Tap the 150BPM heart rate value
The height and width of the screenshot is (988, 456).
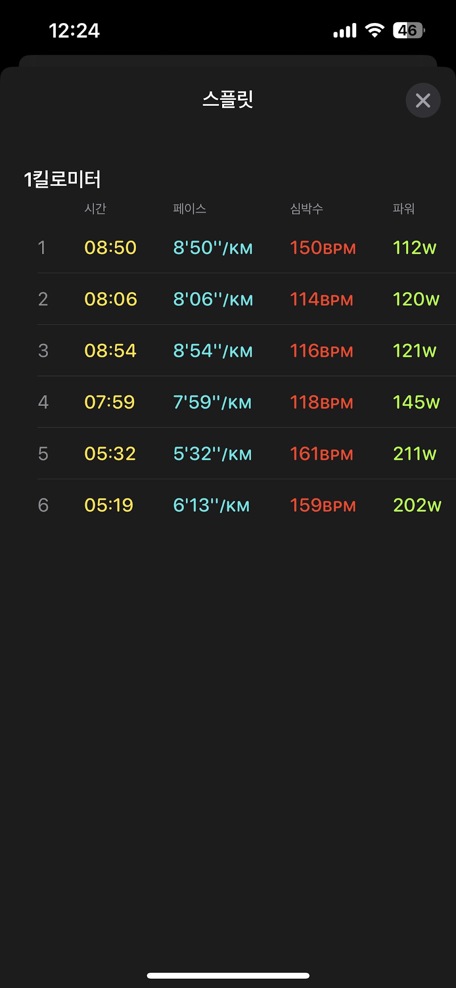322,248
